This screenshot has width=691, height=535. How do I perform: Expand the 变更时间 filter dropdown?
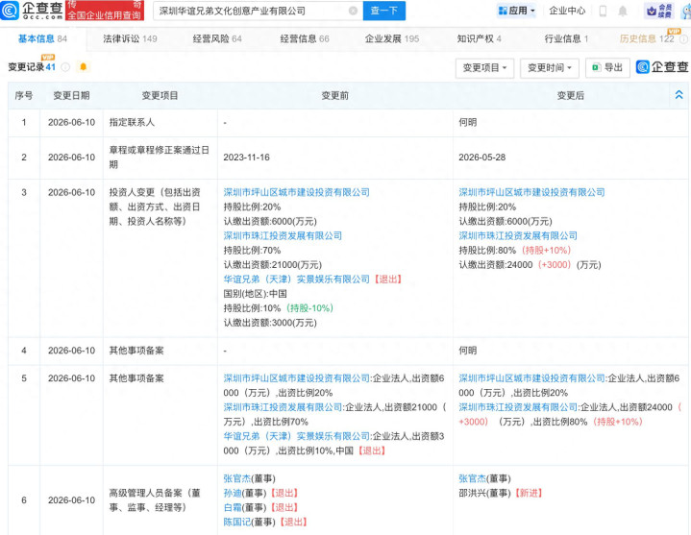(x=550, y=68)
